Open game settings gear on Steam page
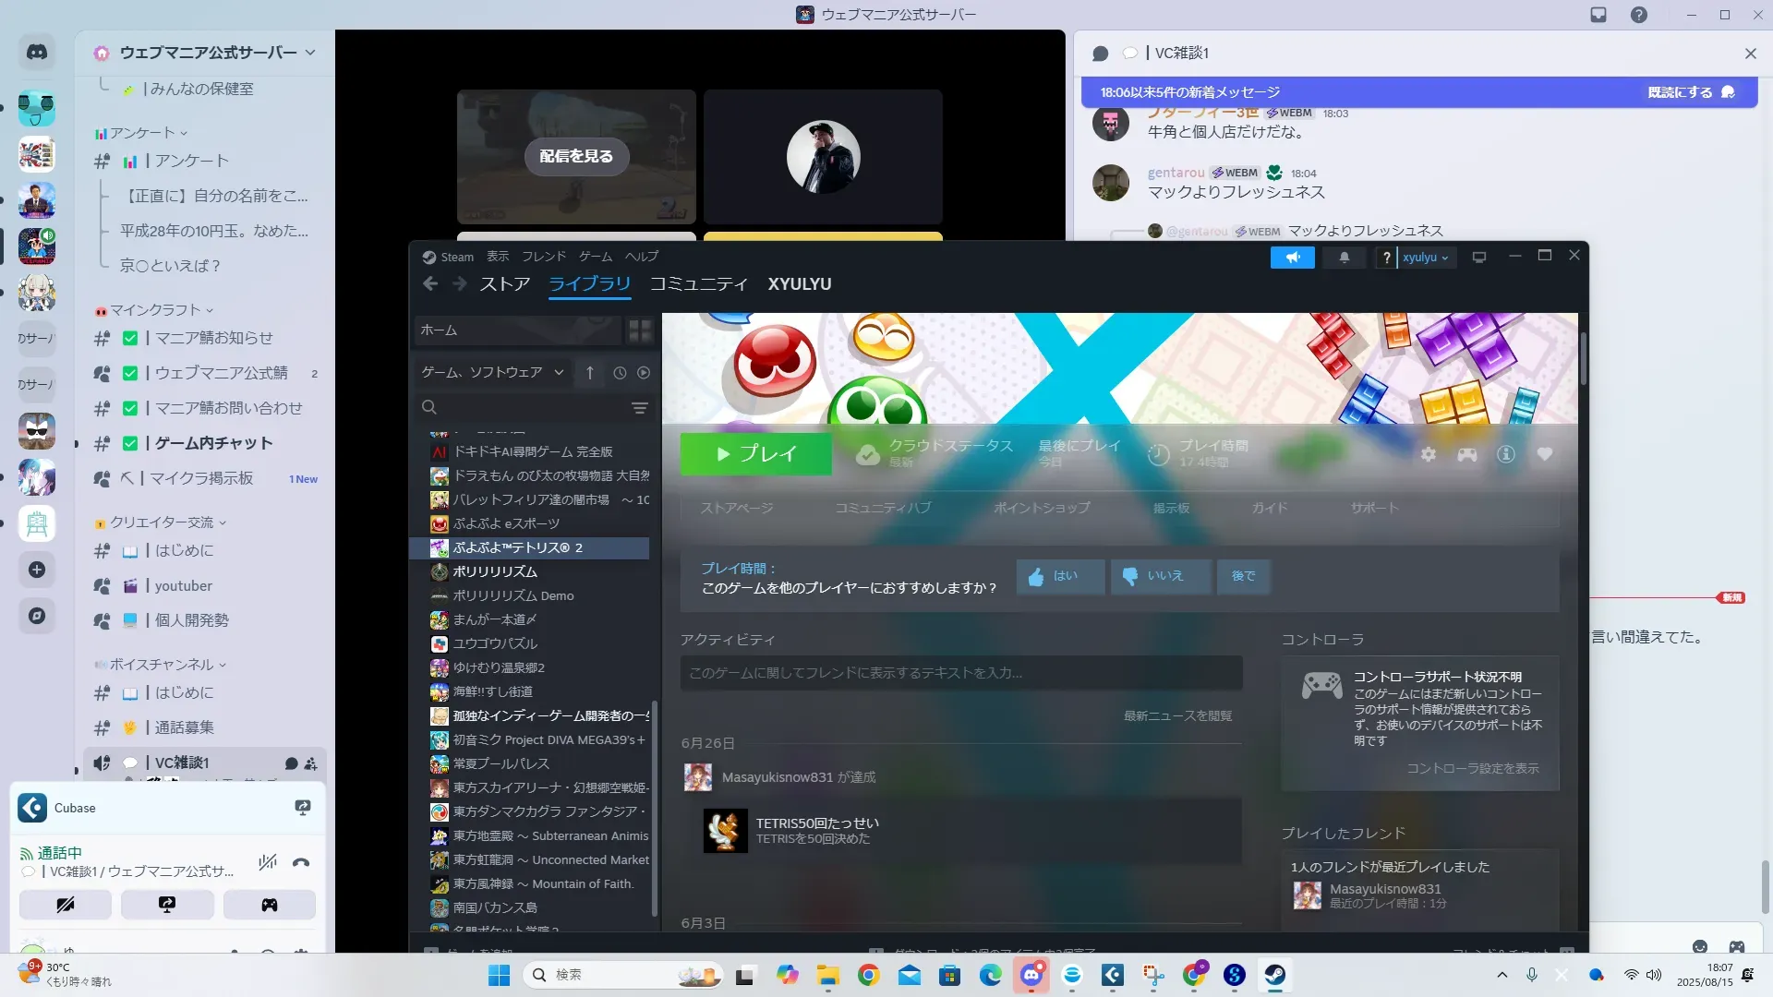Image resolution: width=1773 pixels, height=997 pixels. point(1429,454)
